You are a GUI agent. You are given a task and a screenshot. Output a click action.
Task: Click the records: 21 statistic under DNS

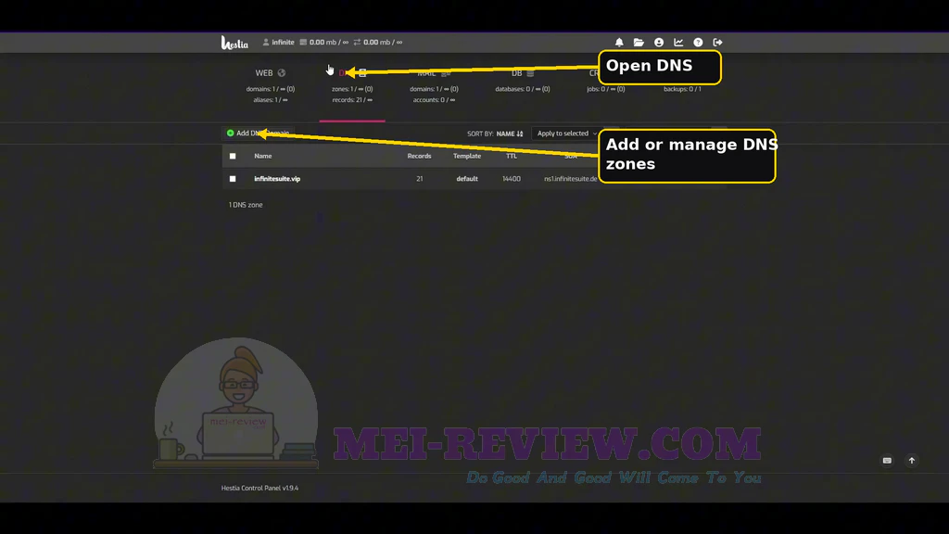pos(352,100)
